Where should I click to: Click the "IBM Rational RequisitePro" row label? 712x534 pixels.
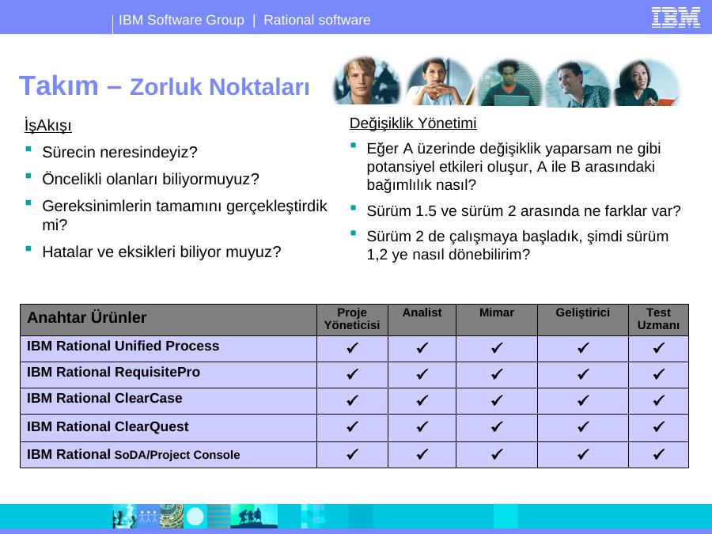pyautogui.click(x=113, y=372)
